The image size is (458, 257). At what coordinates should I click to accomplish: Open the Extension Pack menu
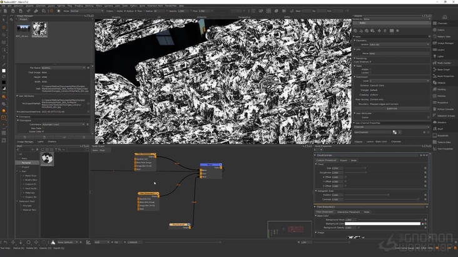tap(155, 6)
